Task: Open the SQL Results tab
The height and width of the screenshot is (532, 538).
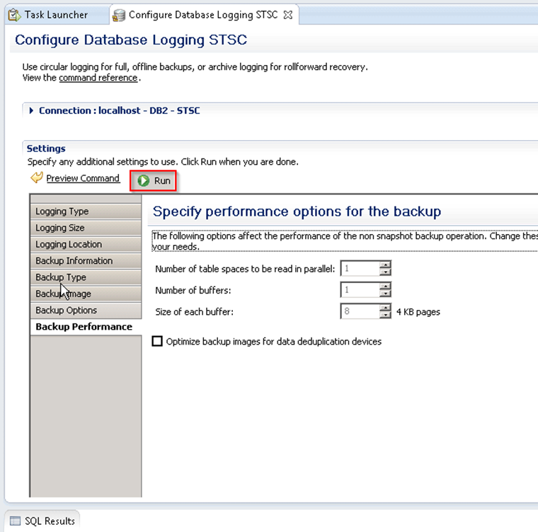Action: click(x=50, y=521)
